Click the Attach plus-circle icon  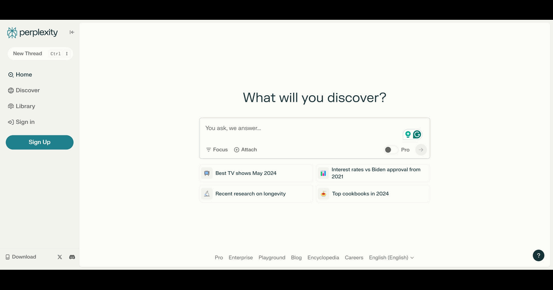(x=236, y=150)
